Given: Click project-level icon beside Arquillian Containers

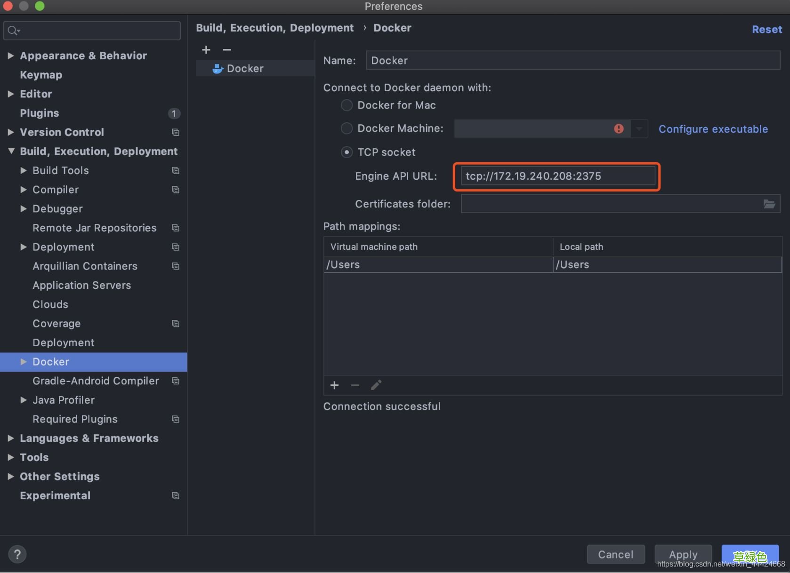Looking at the screenshot, I should point(176,266).
